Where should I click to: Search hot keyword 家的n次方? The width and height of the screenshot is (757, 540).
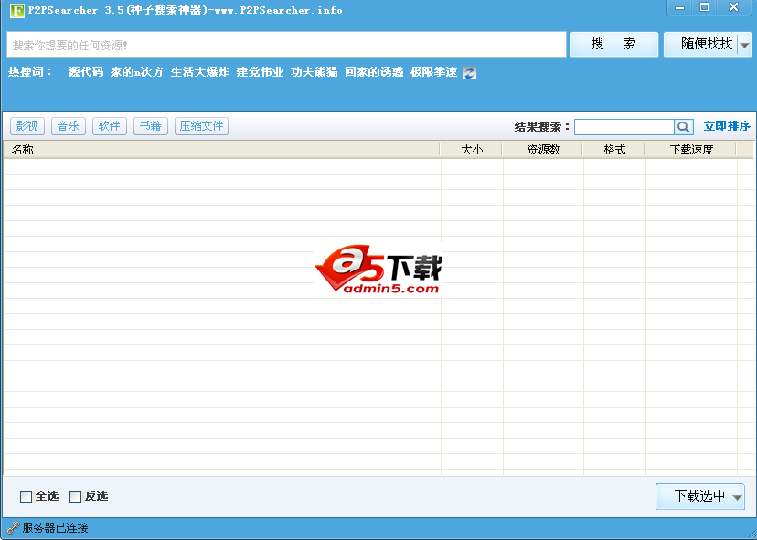(x=136, y=72)
